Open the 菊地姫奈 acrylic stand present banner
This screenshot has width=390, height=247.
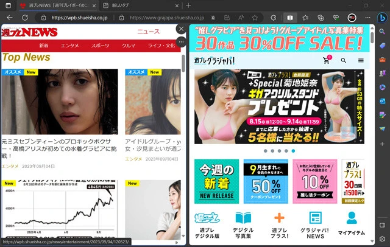point(279,106)
